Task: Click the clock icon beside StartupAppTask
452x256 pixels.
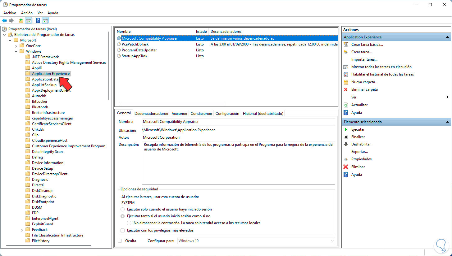Action: click(x=119, y=56)
